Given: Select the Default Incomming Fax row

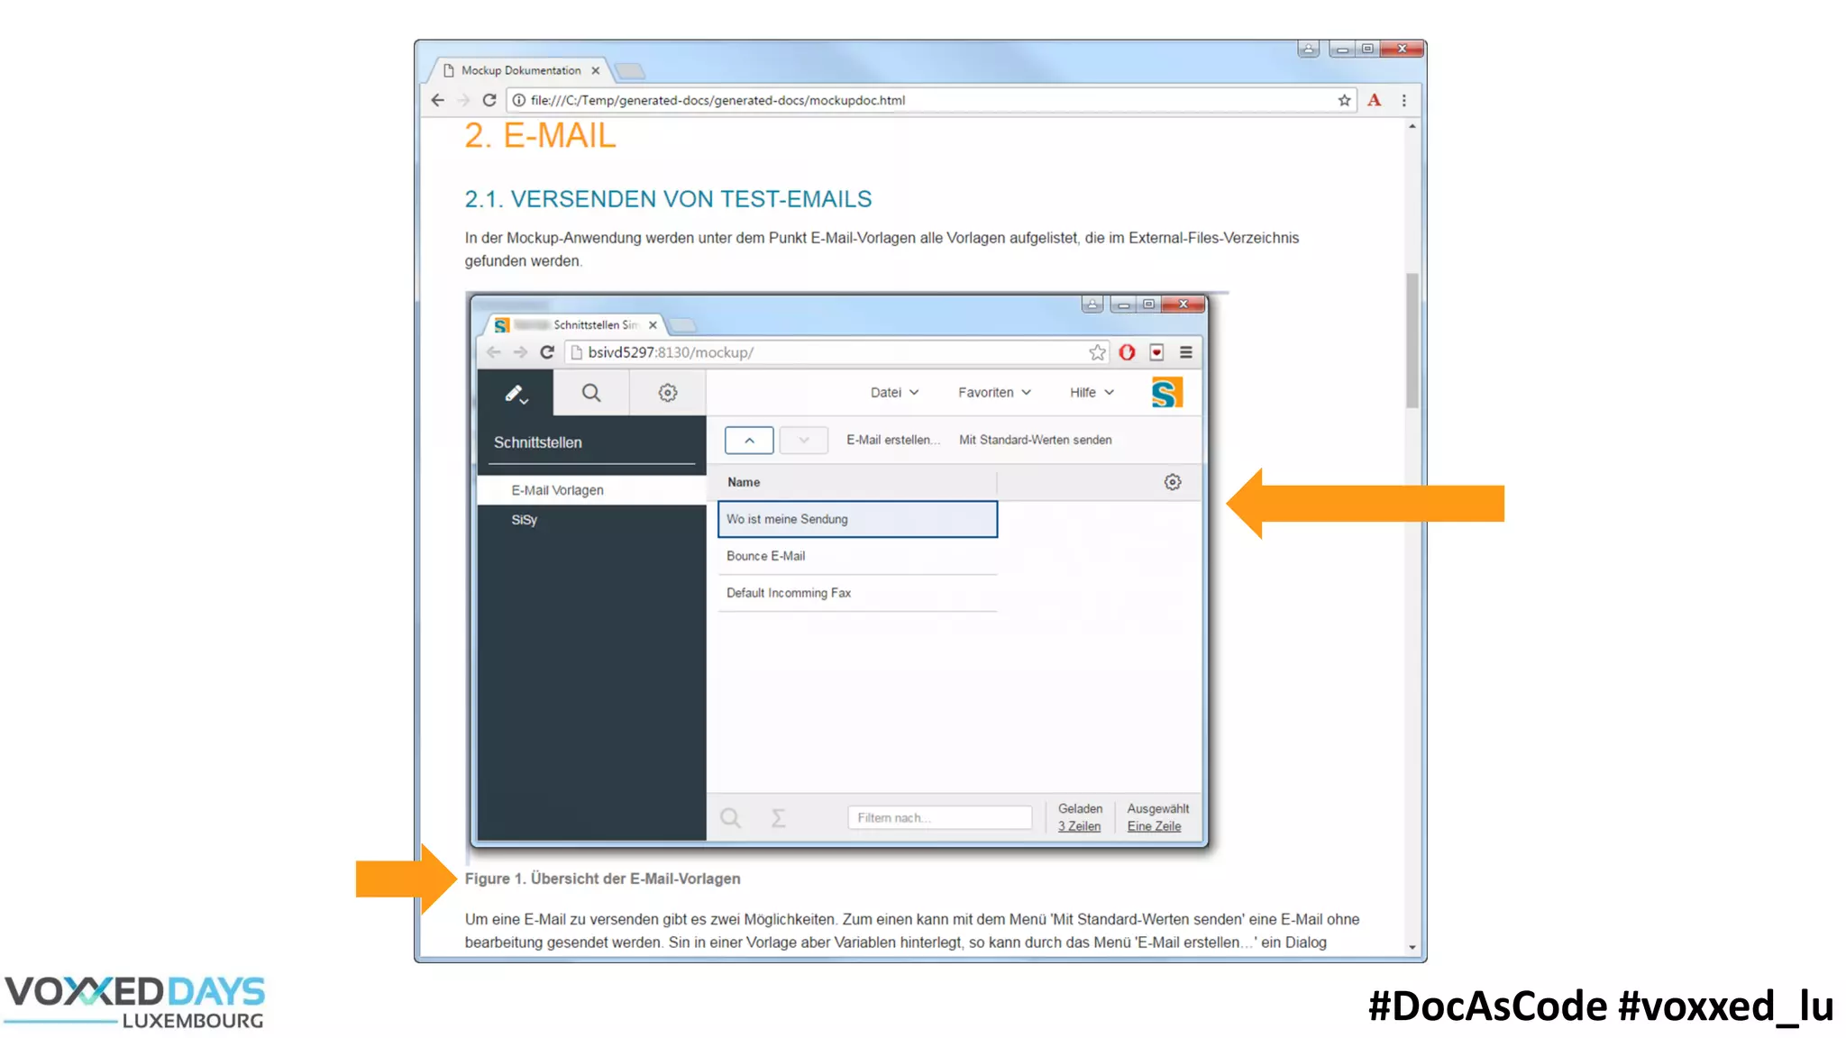Looking at the screenshot, I should (x=857, y=593).
